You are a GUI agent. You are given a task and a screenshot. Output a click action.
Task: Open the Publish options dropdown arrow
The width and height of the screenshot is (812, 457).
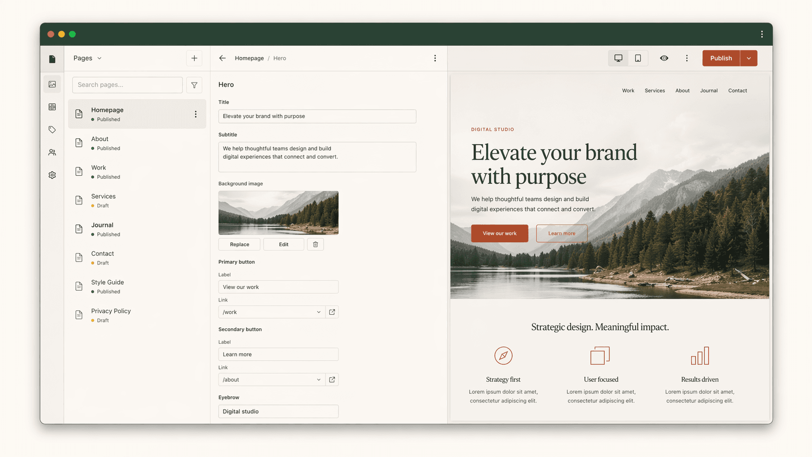(748, 58)
